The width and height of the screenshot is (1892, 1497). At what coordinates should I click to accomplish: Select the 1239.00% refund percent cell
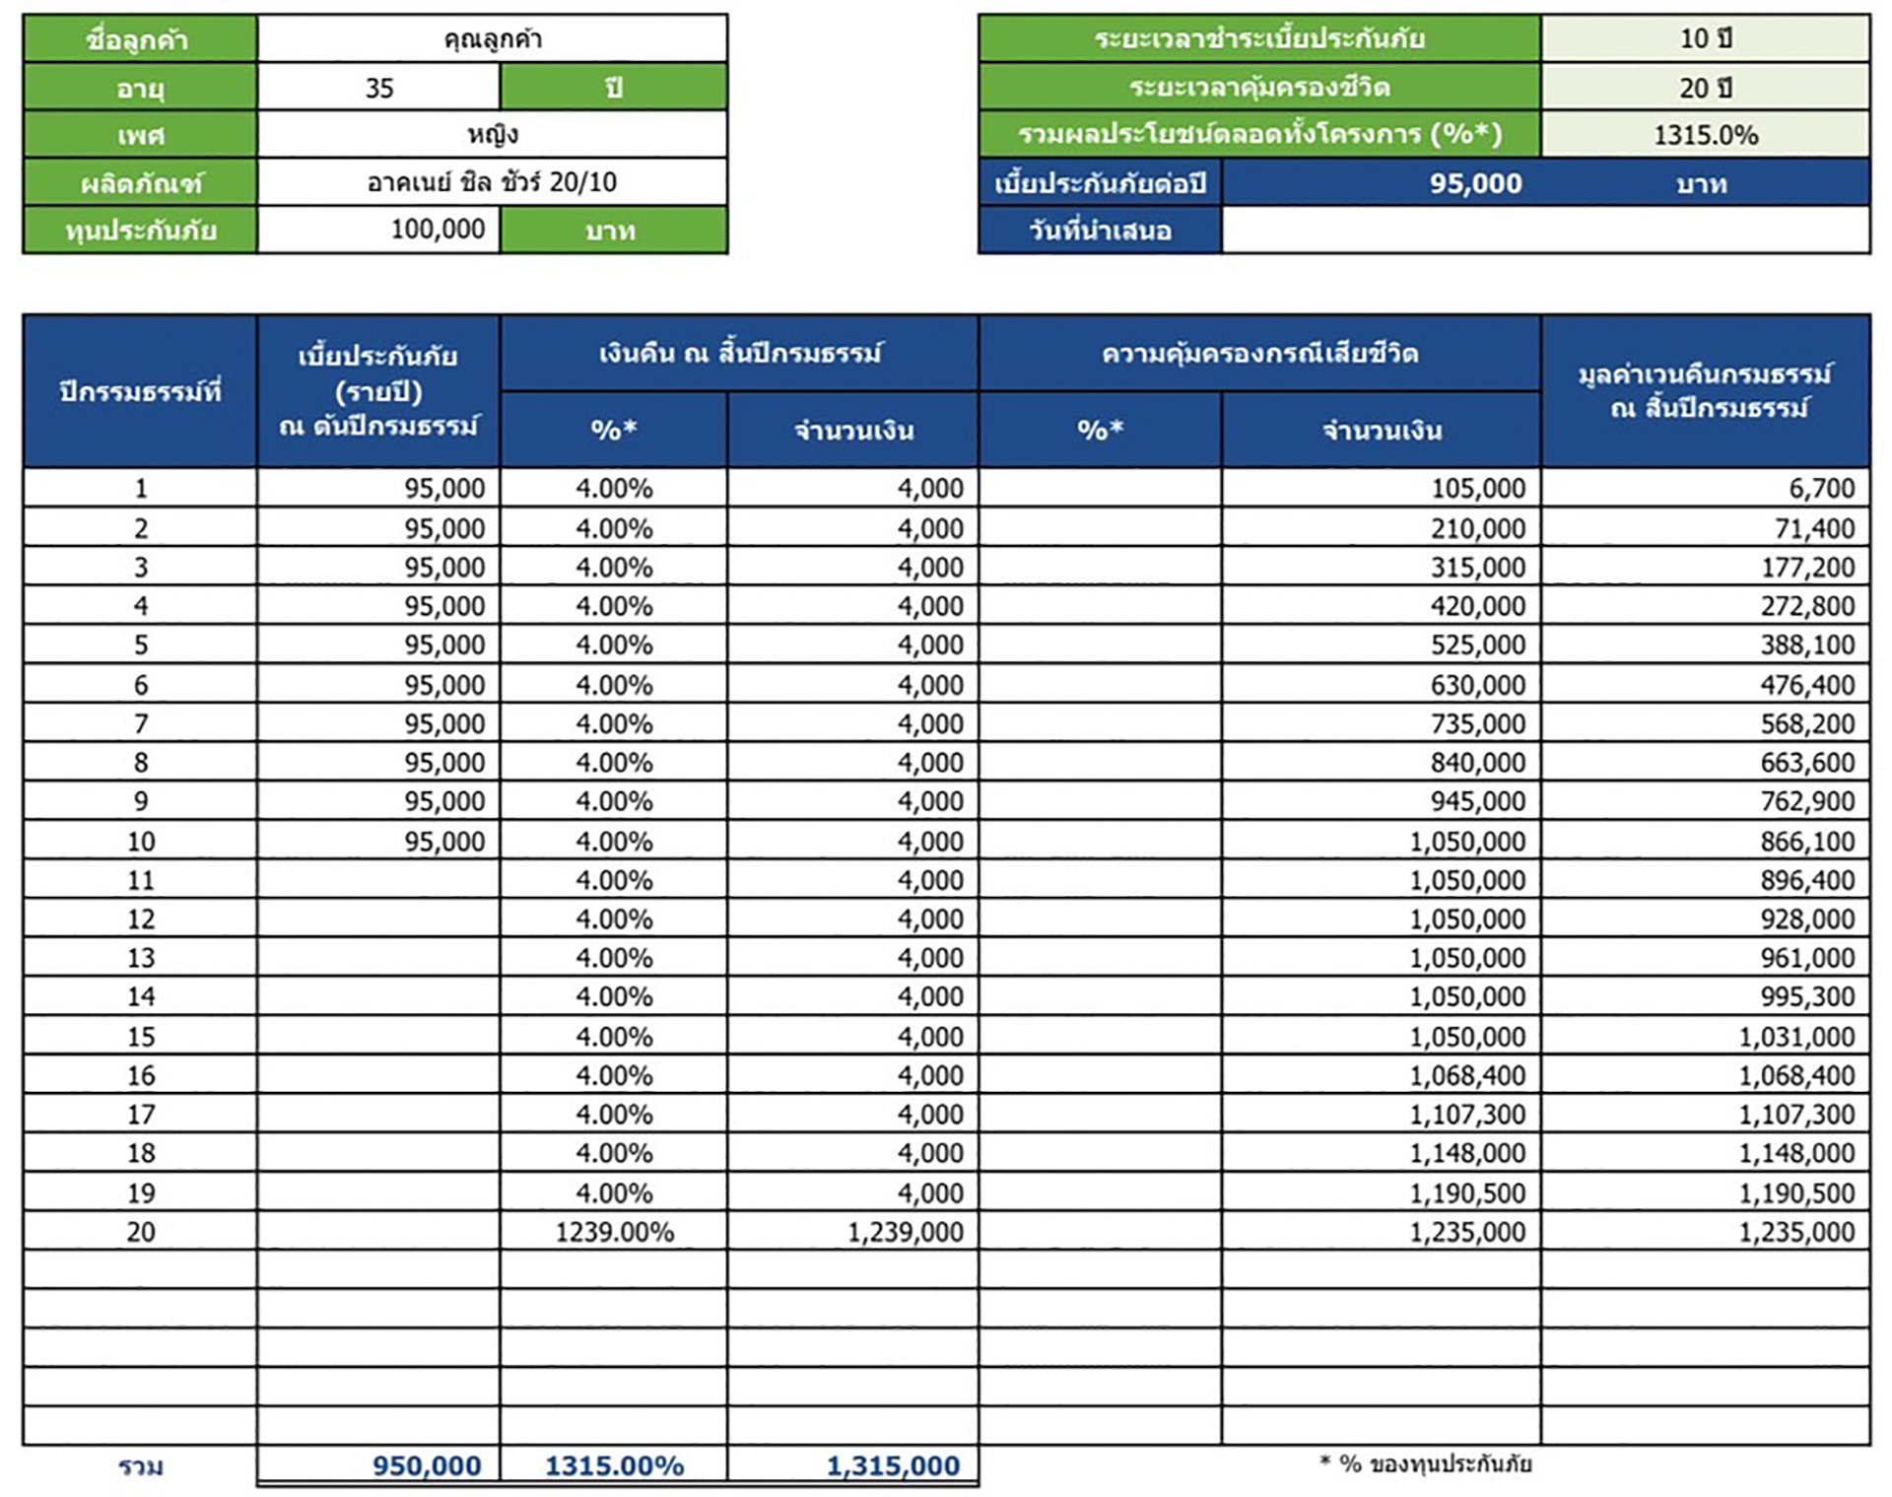tap(614, 1232)
